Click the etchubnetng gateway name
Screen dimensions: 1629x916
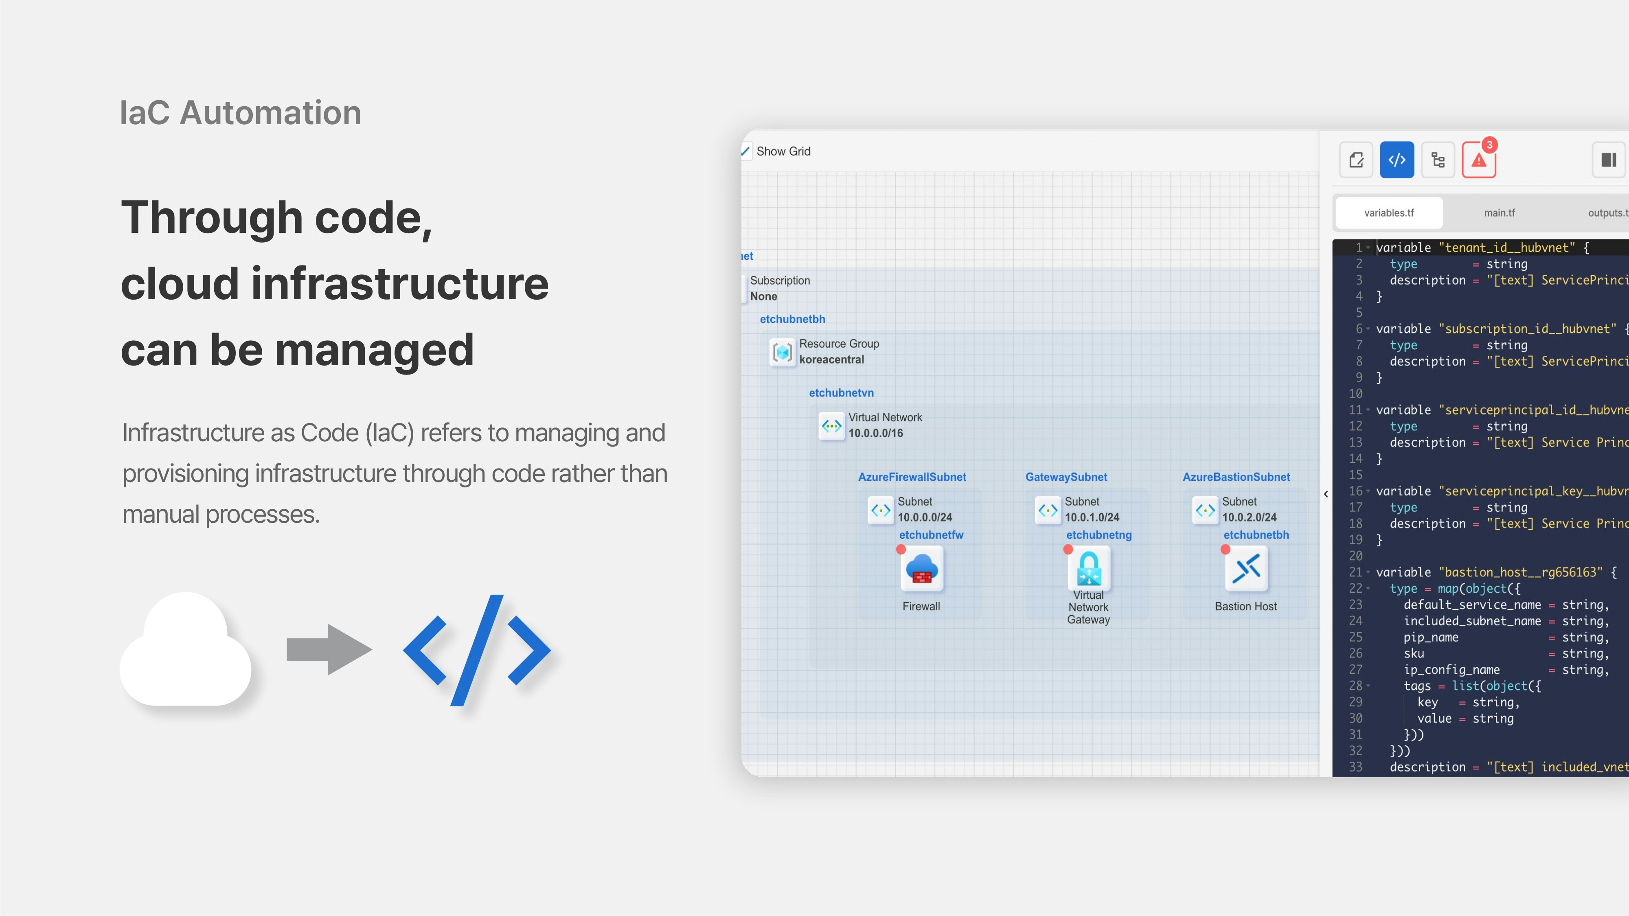click(1099, 535)
